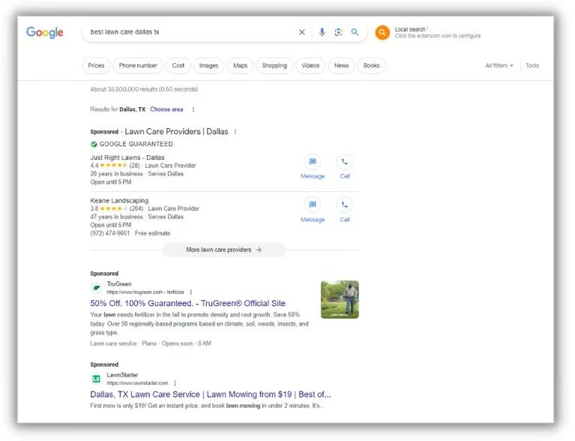Open Just Right Lawns - Dallas listing
Viewport: 575px width, 441px height.
(127, 157)
